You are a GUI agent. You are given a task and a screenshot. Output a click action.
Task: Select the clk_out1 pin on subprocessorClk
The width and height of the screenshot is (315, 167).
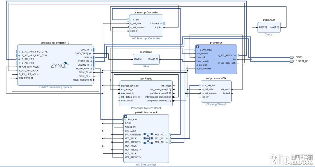pyautogui.click(x=225, y=89)
